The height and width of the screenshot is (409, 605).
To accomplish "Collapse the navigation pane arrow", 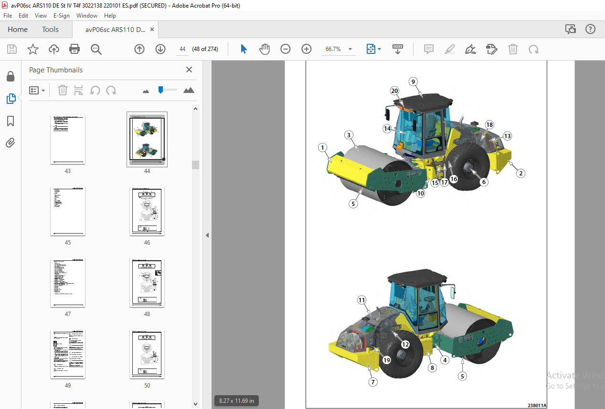I will point(207,235).
